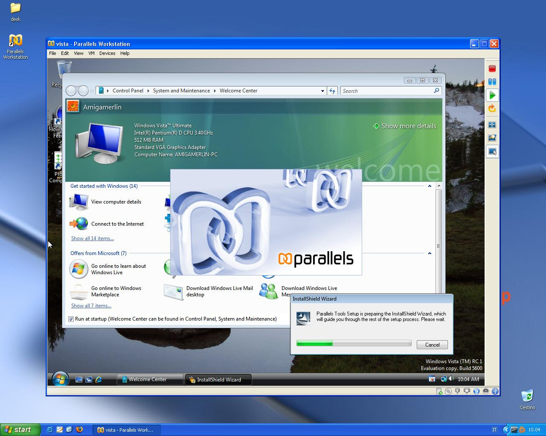Open the Vista Start orb

(60, 379)
